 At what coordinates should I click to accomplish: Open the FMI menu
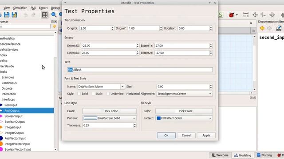pos(33,8)
